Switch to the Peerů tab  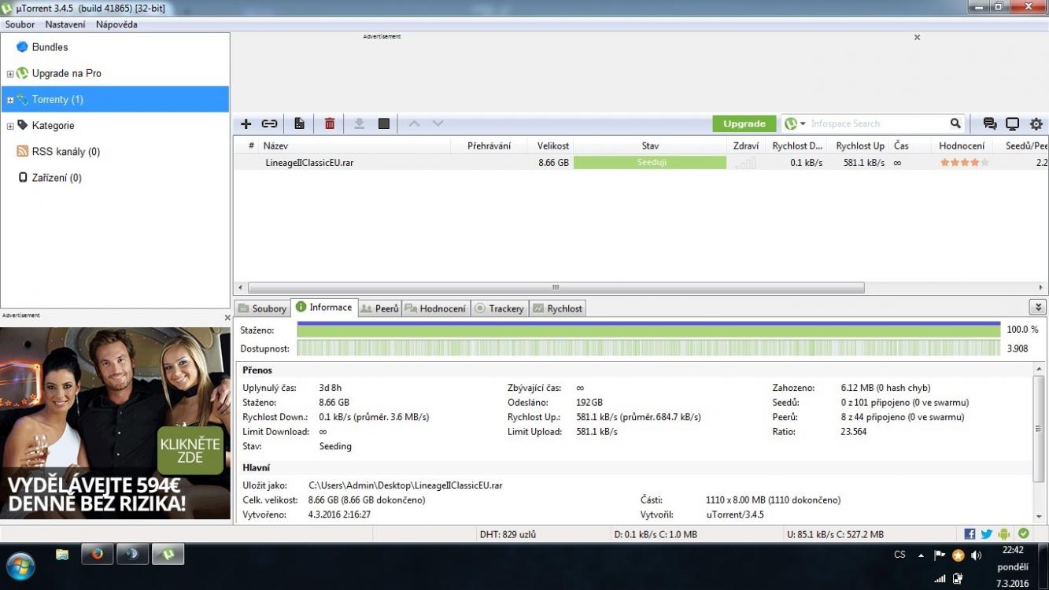tap(380, 308)
